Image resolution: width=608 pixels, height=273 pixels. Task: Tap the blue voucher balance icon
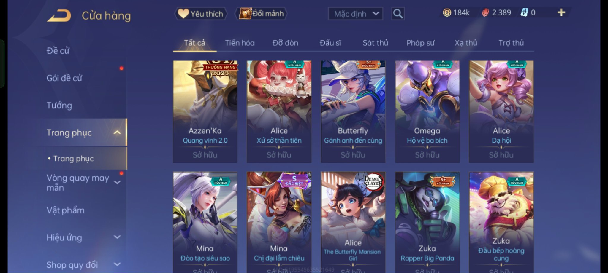click(x=524, y=13)
